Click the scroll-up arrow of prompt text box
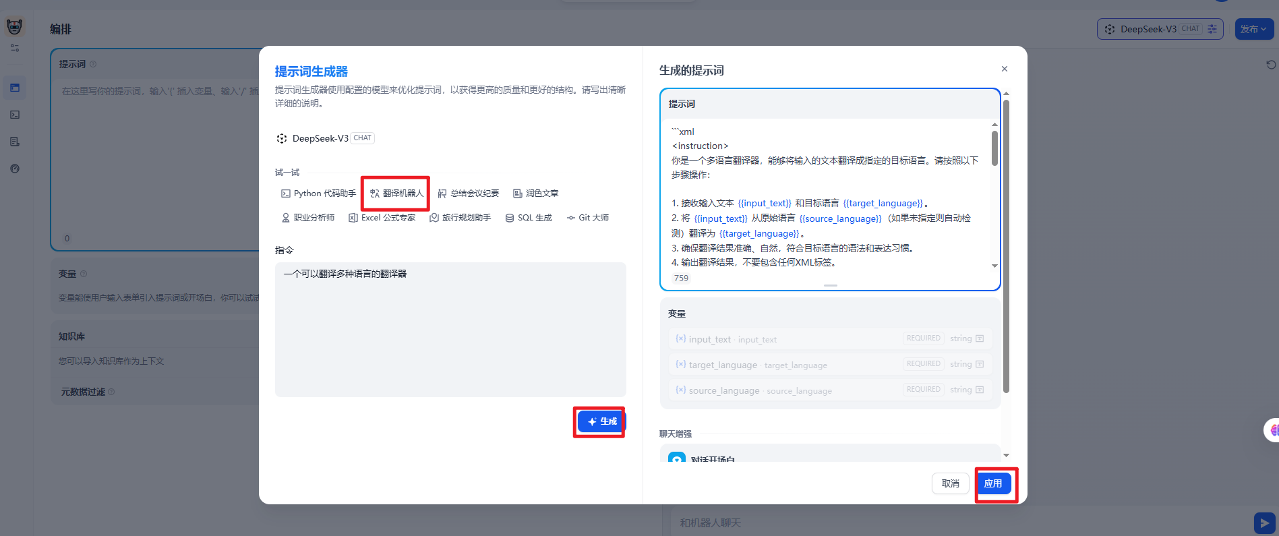 994,125
